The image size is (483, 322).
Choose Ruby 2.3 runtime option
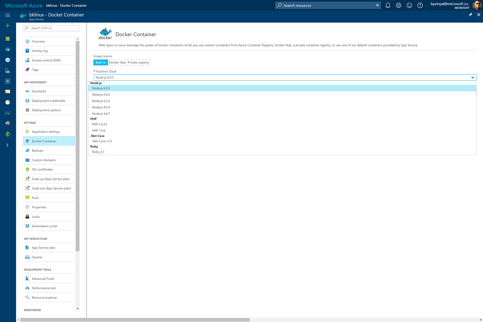(98, 152)
